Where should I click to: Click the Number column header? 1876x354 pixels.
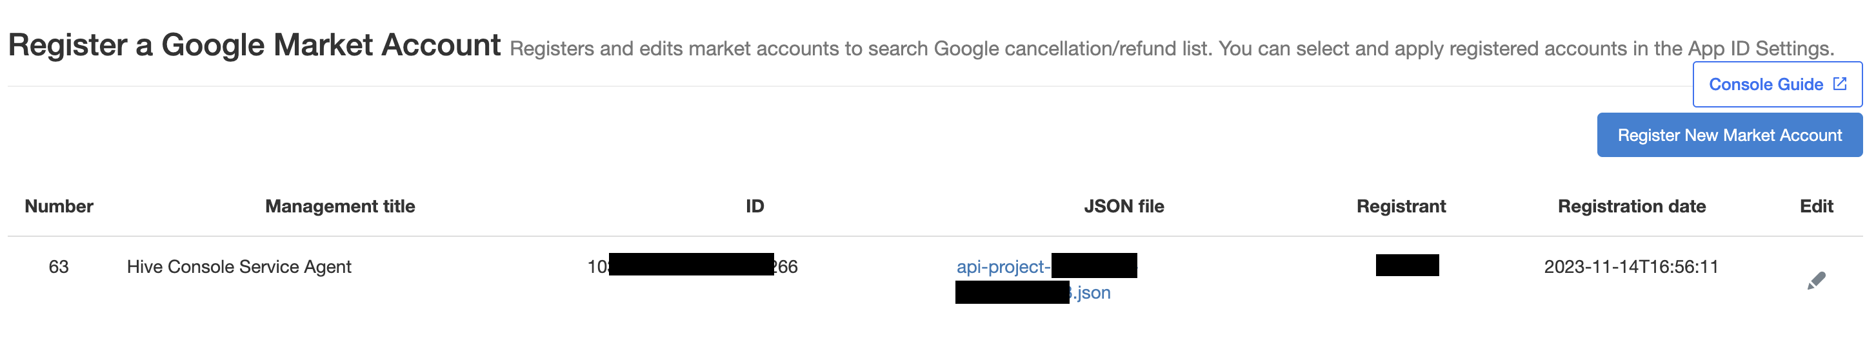(x=59, y=207)
